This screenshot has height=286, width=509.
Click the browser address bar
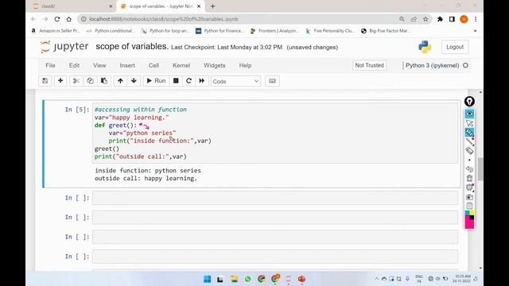point(240,19)
